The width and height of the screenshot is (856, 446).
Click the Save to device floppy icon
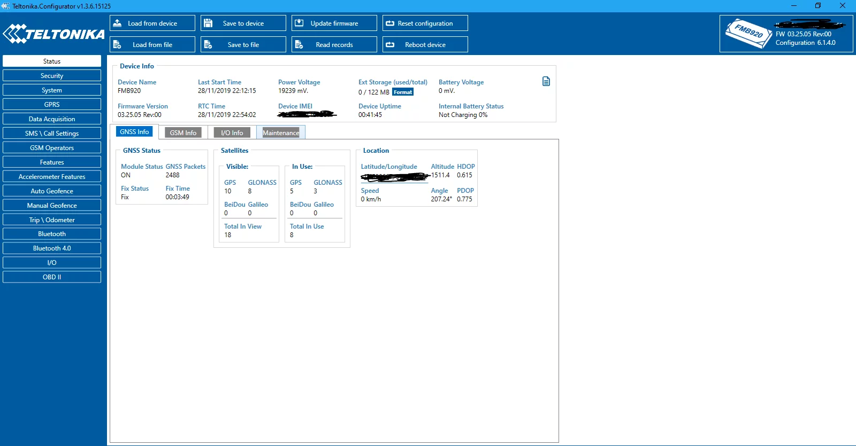(x=208, y=23)
